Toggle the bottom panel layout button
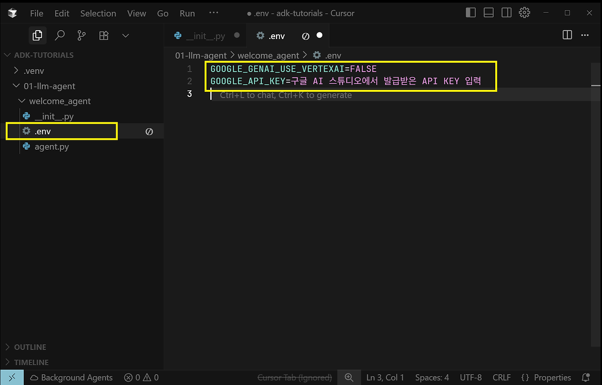This screenshot has height=385, width=602. [x=489, y=13]
